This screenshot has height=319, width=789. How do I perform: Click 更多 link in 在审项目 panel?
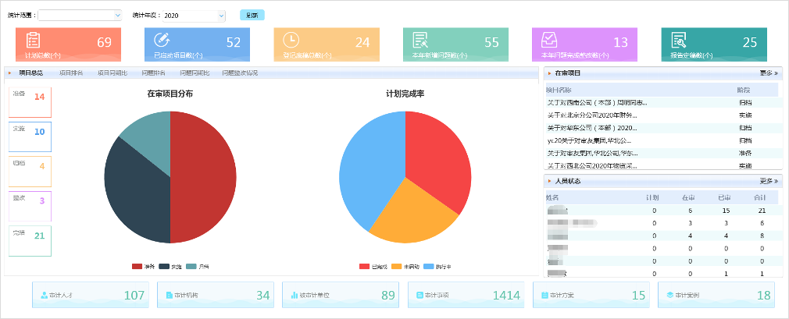768,73
